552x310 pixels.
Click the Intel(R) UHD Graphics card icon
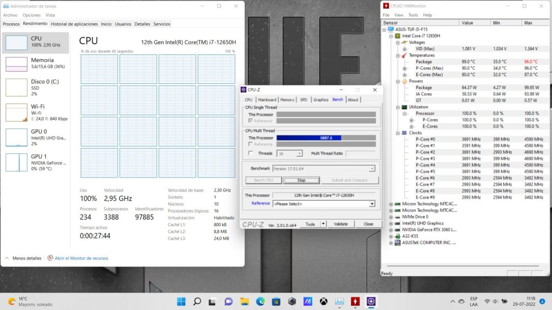pos(397,223)
